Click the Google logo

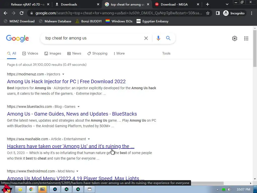coord(17,38)
